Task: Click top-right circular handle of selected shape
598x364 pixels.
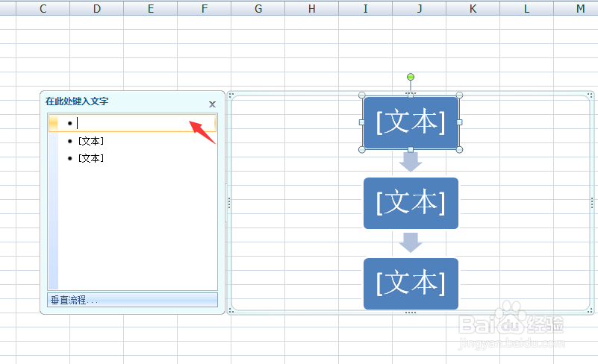Action: (459, 95)
